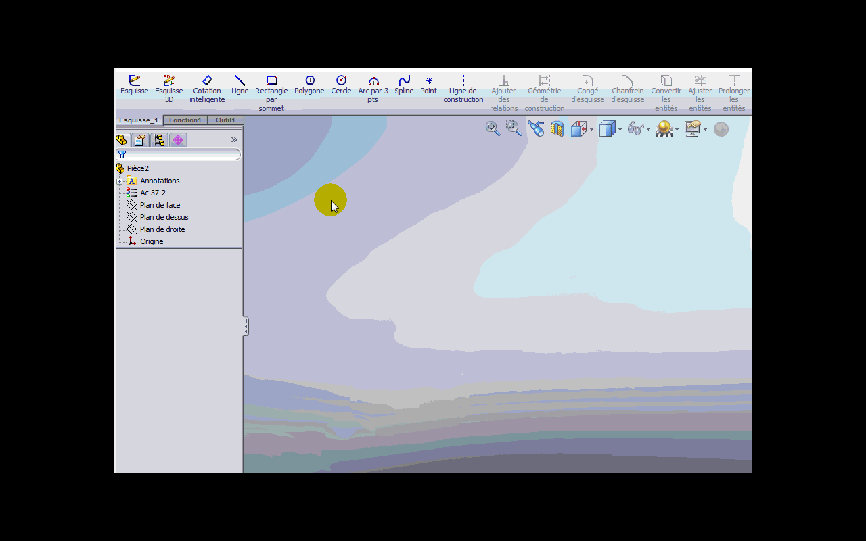Open the FeatureManager design tree tab
Image resolution: width=866 pixels, height=541 pixels.
[122, 140]
